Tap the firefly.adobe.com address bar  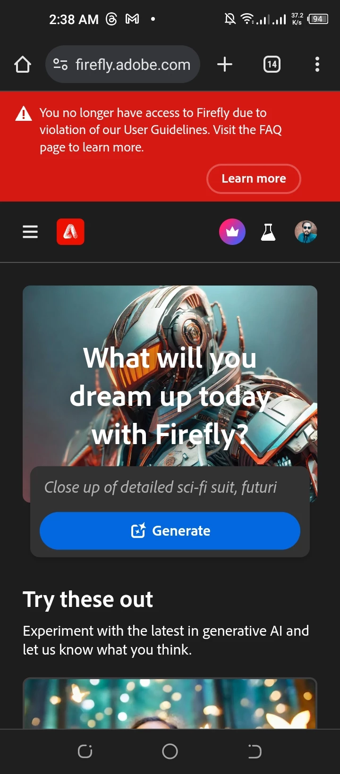123,64
